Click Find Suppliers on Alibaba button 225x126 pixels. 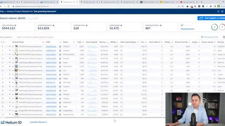(x=211, y=18)
